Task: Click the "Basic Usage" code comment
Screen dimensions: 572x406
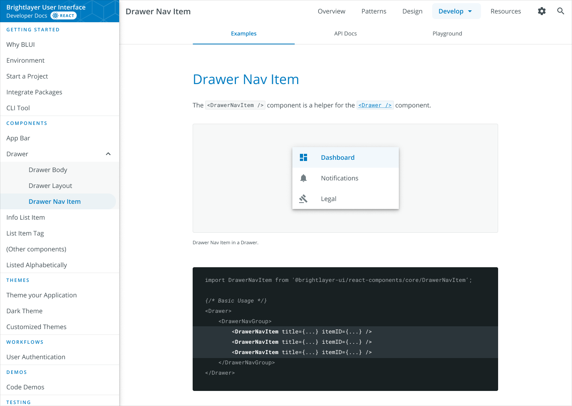Action: [236, 301]
